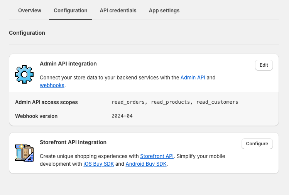Open the API credentials tab
The image size is (289, 195).
pos(118,10)
